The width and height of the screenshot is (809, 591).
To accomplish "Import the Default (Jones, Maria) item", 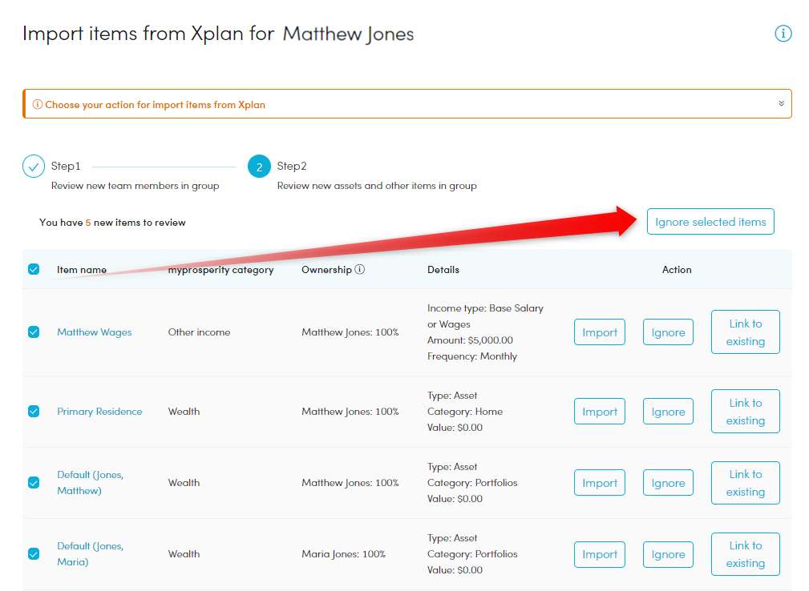I will pyautogui.click(x=600, y=554).
